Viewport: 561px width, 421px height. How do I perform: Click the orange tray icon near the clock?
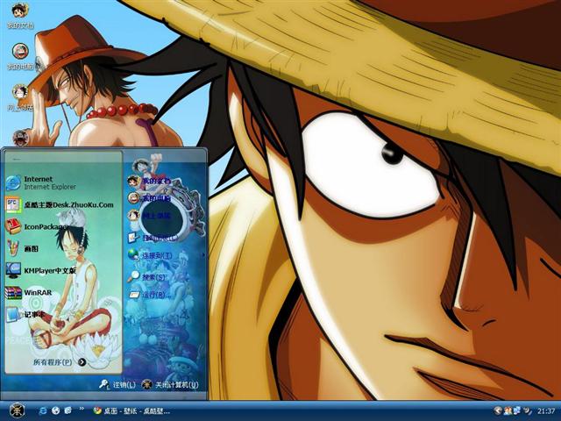coord(508,410)
